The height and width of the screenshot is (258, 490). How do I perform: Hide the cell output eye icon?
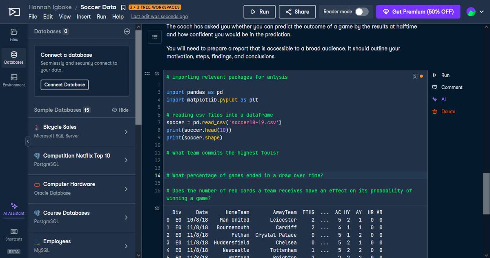click(157, 208)
